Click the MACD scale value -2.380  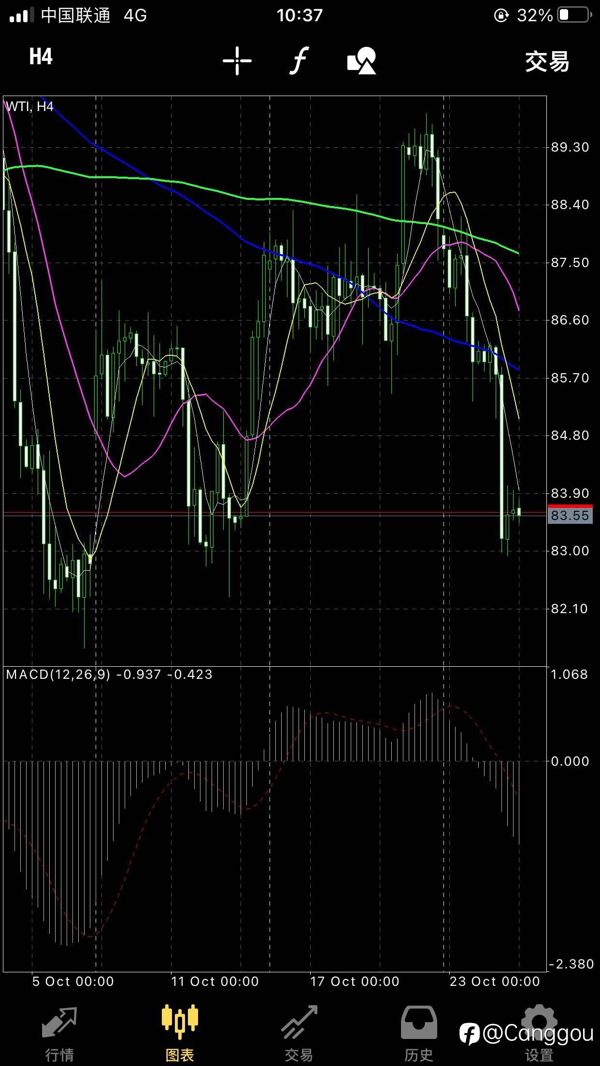point(571,964)
